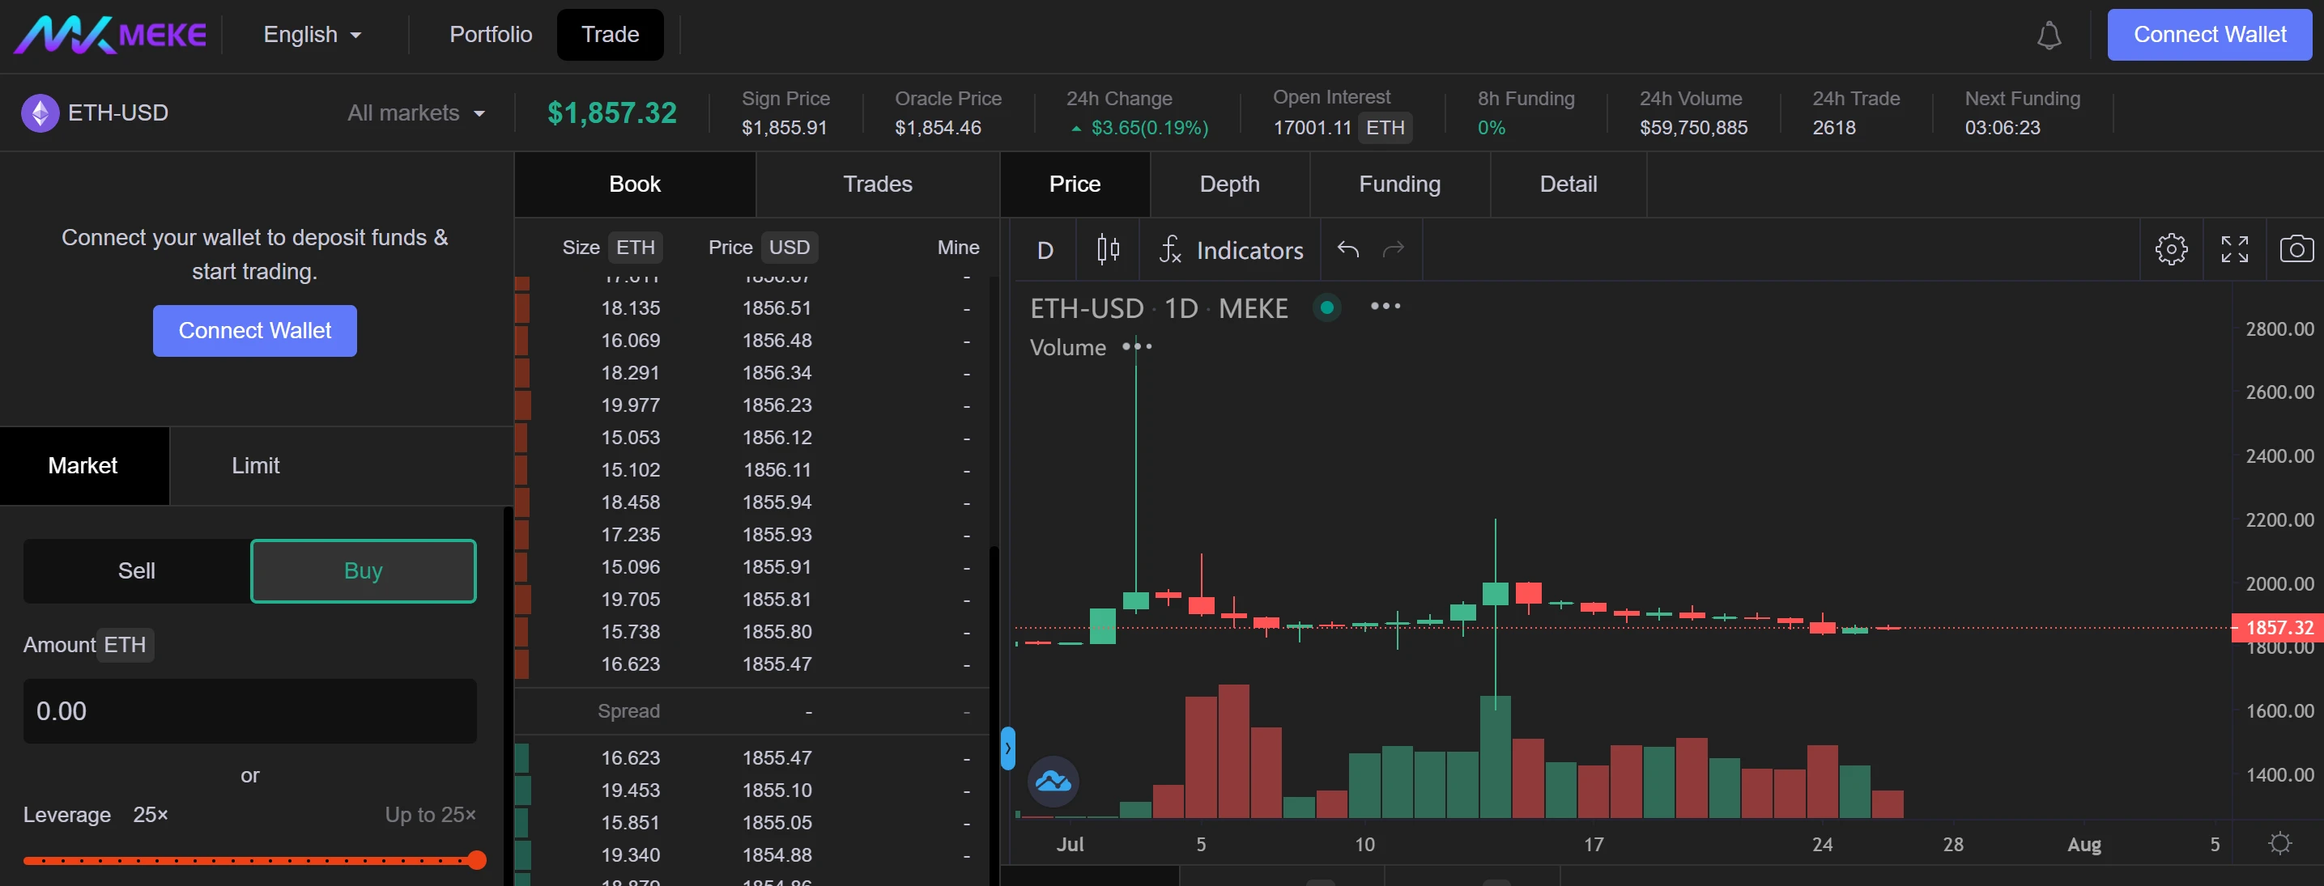
Task: Expand the All markets dropdown
Action: (416, 112)
